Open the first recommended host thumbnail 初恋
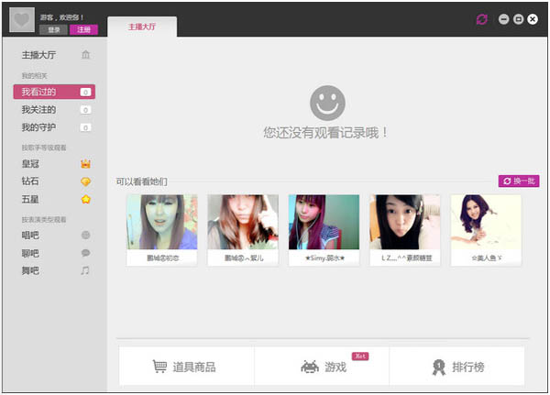The image size is (550, 395). (x=161, y=222)
